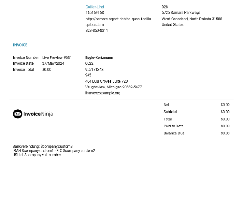This screenshot has width=241, height=198.
Task: Click the Invoice Number label
Action: coord(26,57)
